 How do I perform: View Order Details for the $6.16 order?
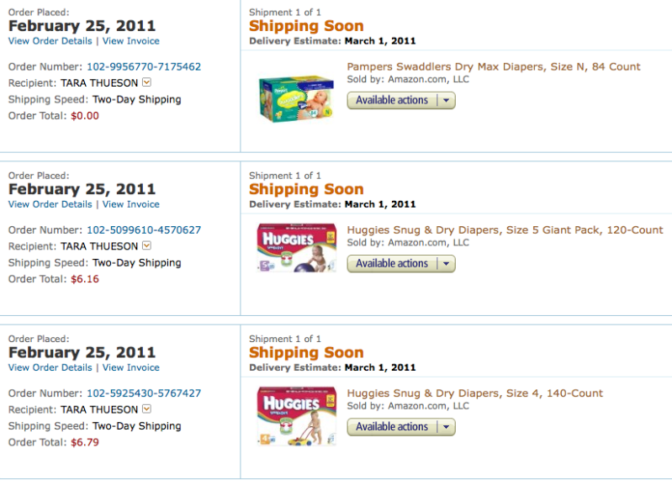[x=50, y=204]
